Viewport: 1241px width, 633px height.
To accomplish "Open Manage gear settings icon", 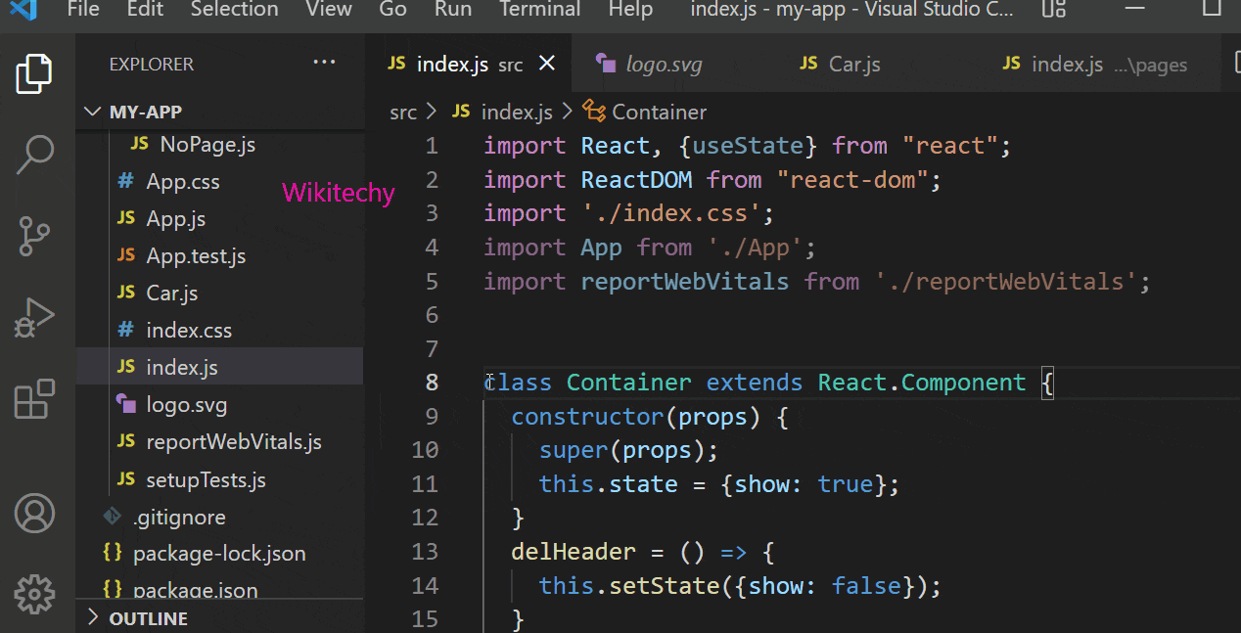I will [35, 593].
